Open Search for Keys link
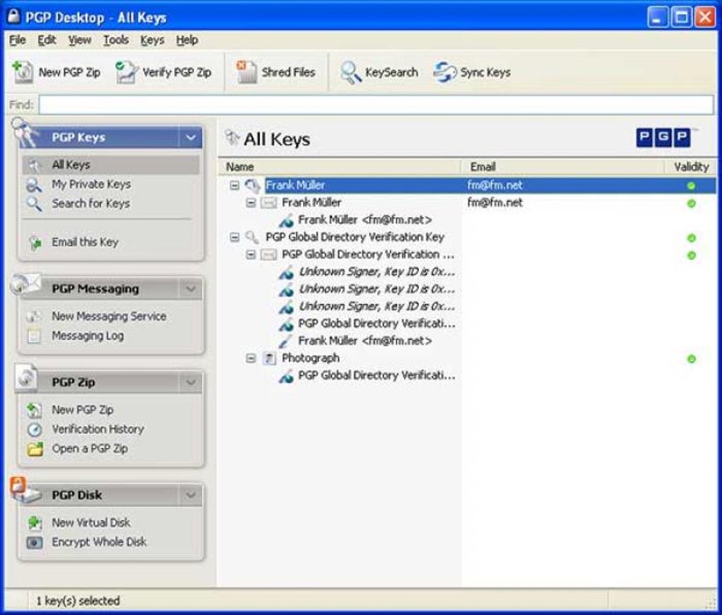This screenshot has width=722, height=615. point(91,204)
